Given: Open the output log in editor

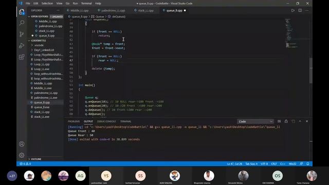Looking at the screenshot, I should click(x=293, y=121).
